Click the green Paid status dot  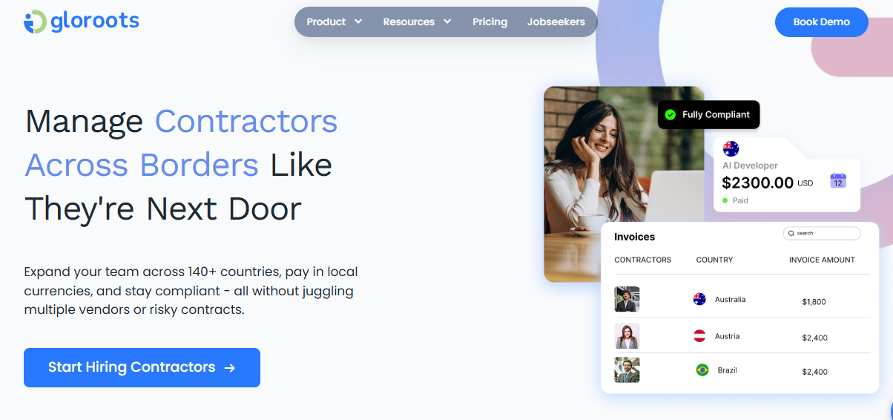(x=725, y=200)
